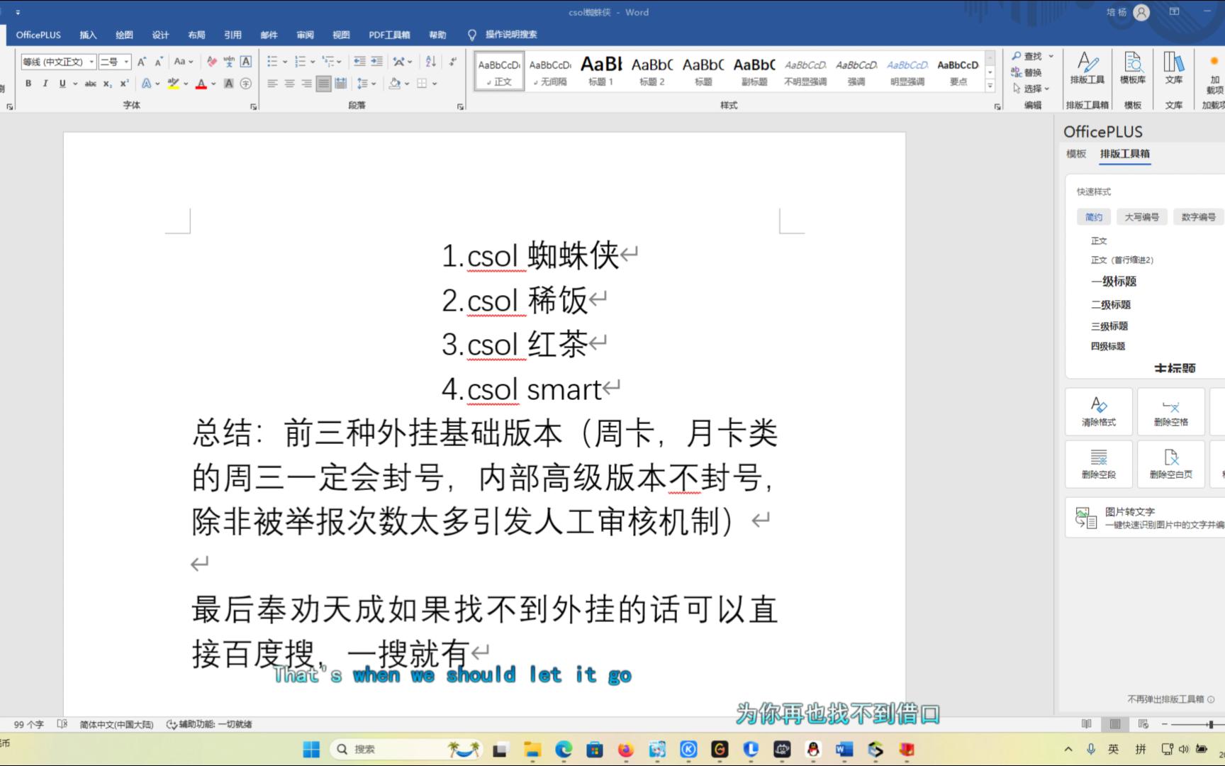The width and height of the screenshot is (1225, 766).
Task: Click 删除空段 in the OfficePLUS panel
Action: (x=1099, y=464)
